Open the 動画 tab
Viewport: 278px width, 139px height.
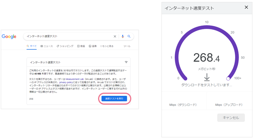pyautogui.click(x=81, y=46)
